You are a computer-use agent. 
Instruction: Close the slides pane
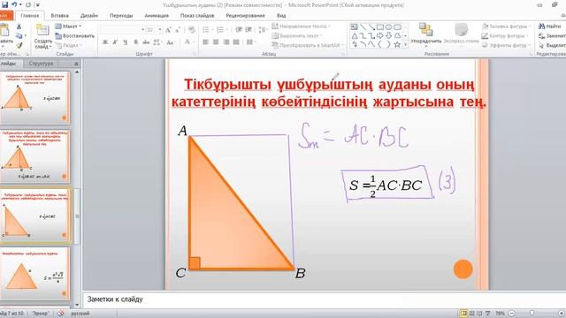point(76,64)
